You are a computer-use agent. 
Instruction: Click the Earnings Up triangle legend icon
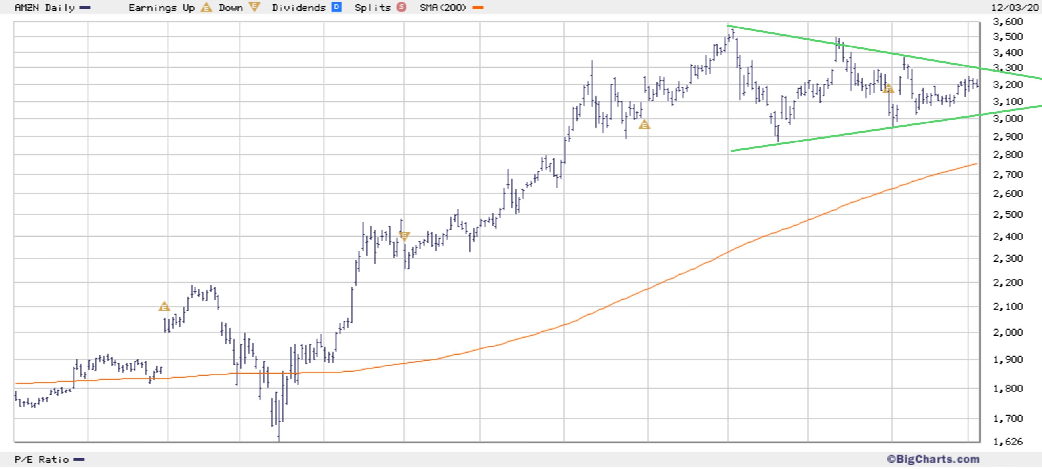click(x=206, y=8)
